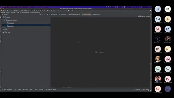Select the highlighted Kotlin file in project tree

coord(26,25)
